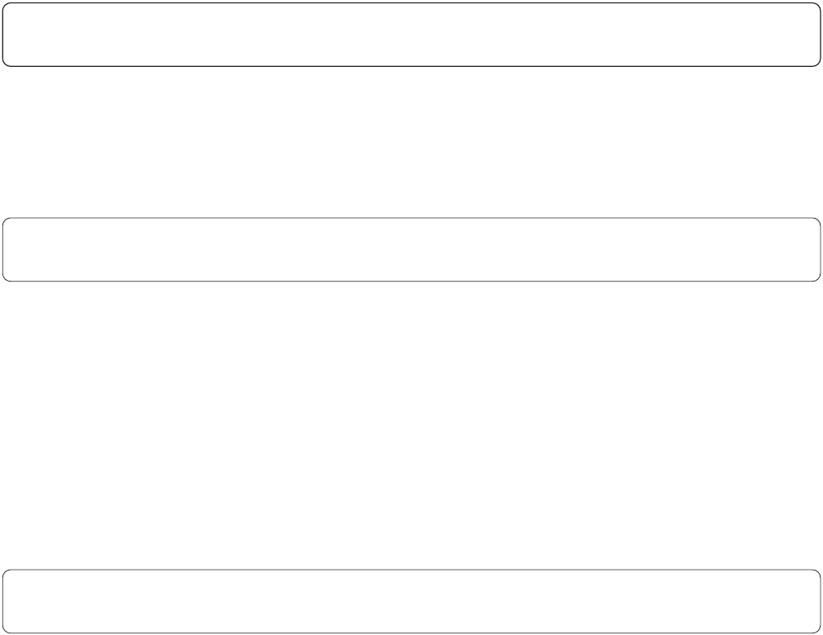Select the center bordered panel
The width and height of the screenshot is (823, 635).
click(411, 250)
